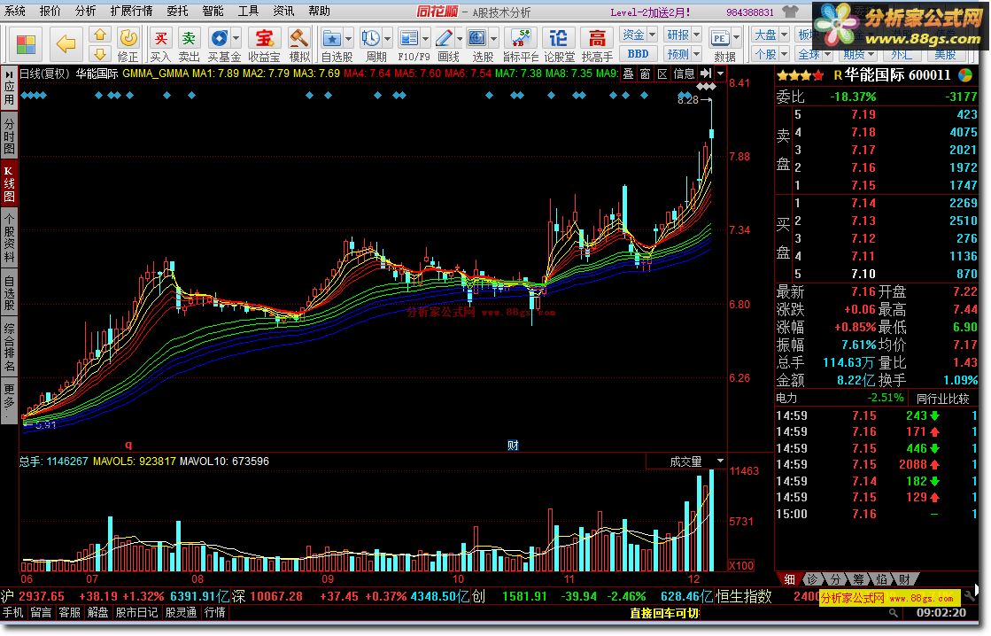This screenshot has height=636, width=991.
Task: Open the 报价 menu
Action: click(x=50, y=11)
